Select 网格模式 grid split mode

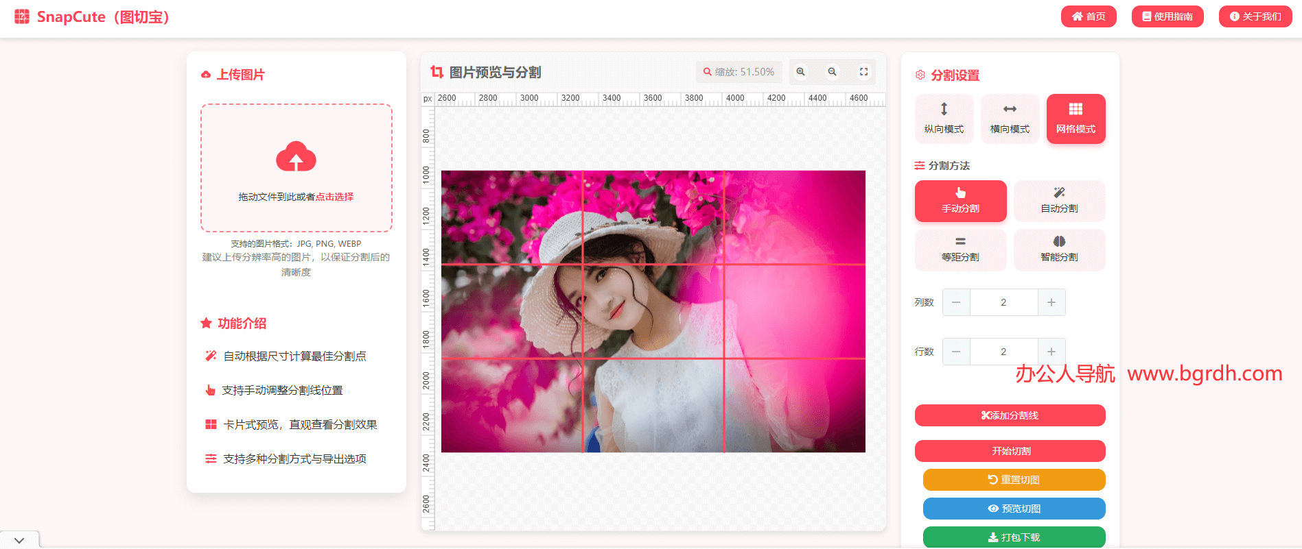(x=1076, y=119)
